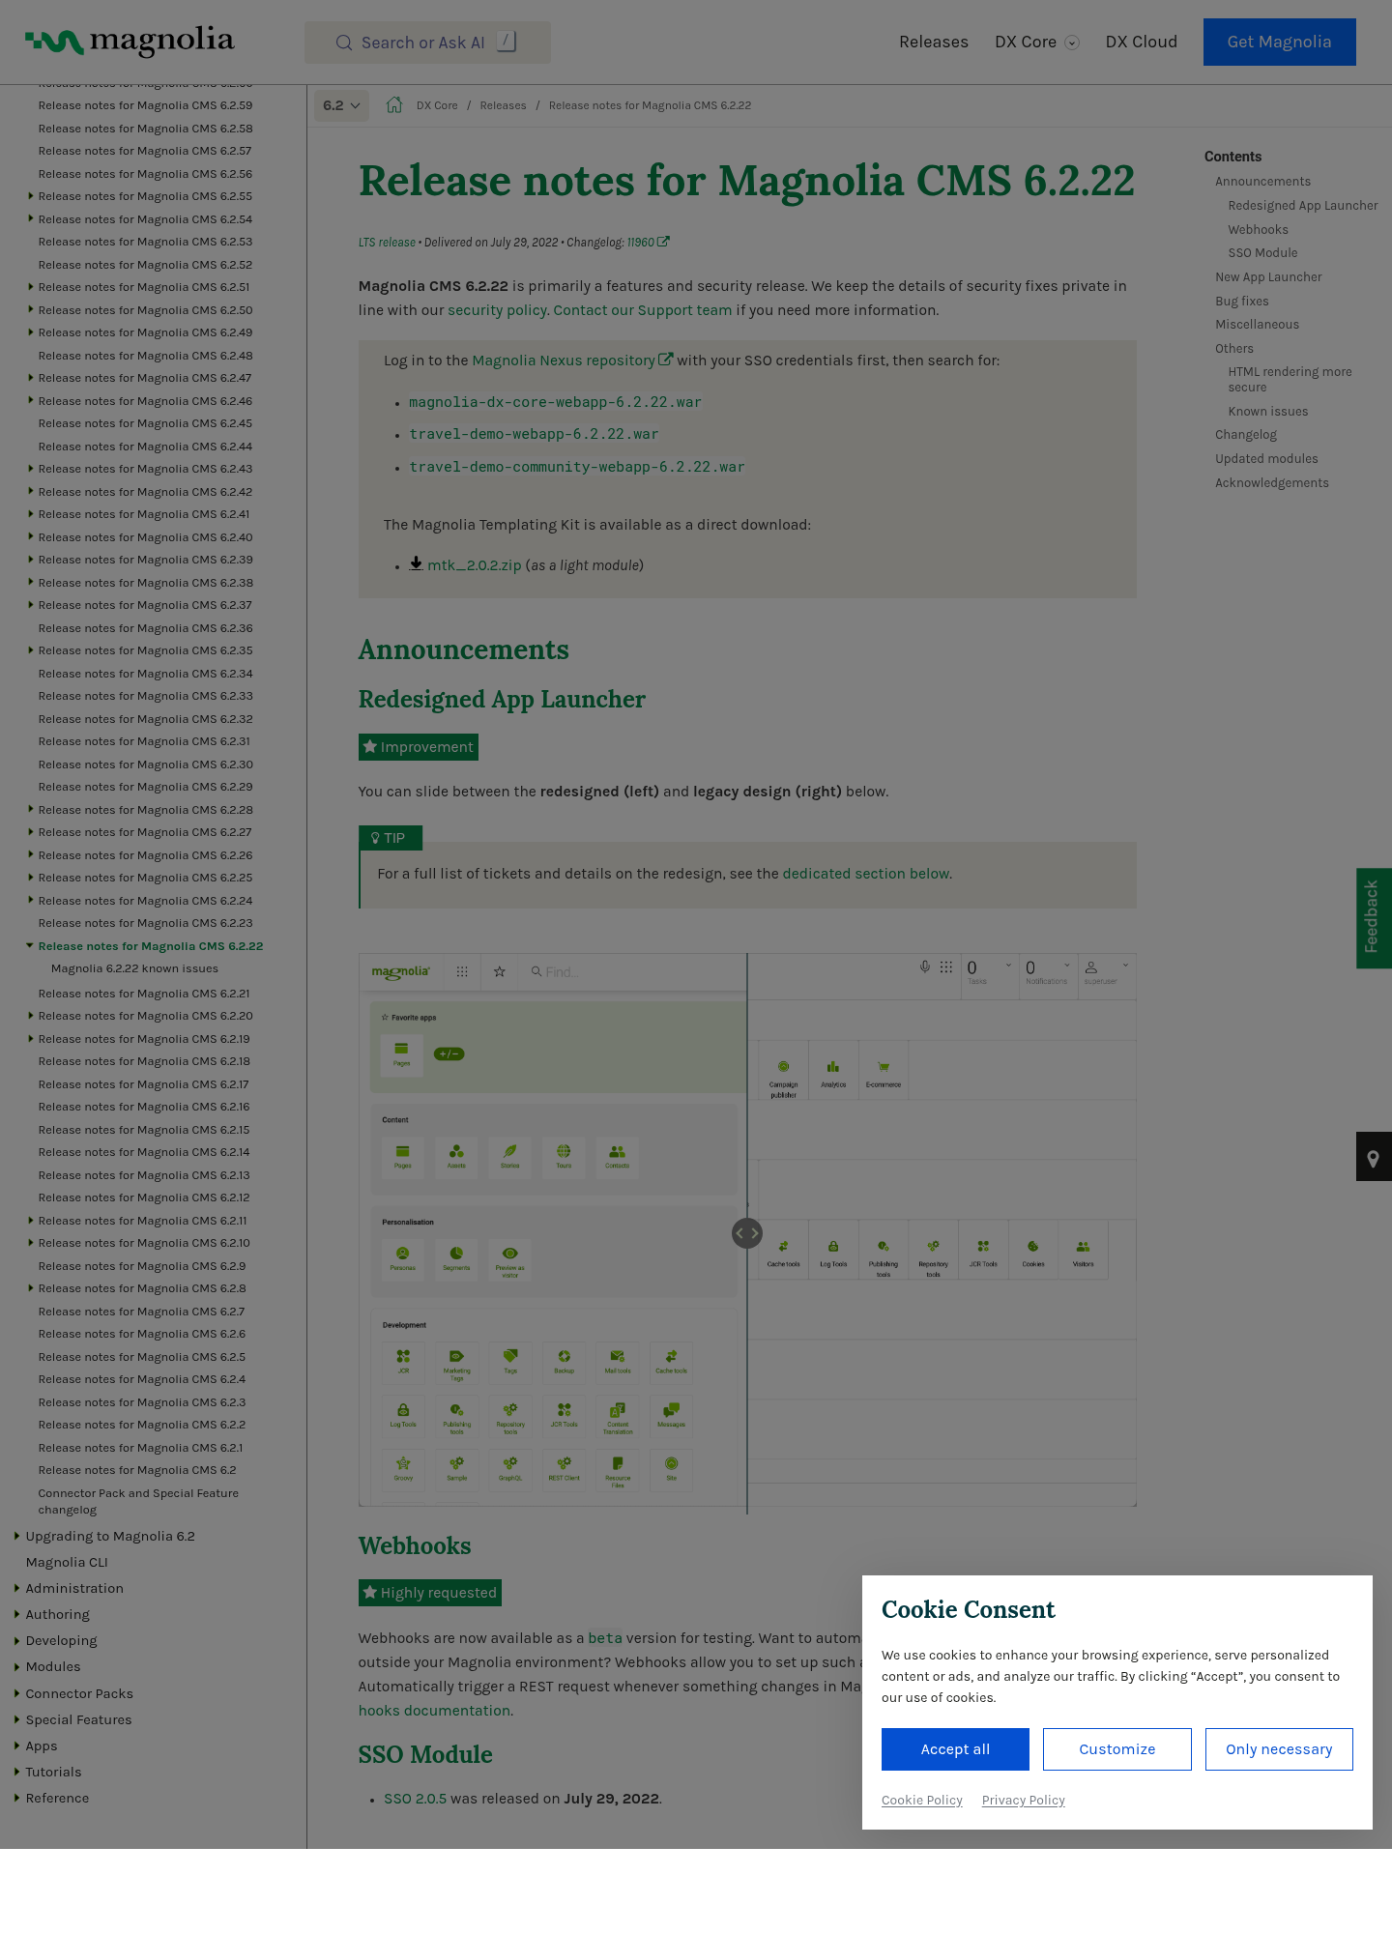Click Customize in cookie consent

tap(1117, 1749)
